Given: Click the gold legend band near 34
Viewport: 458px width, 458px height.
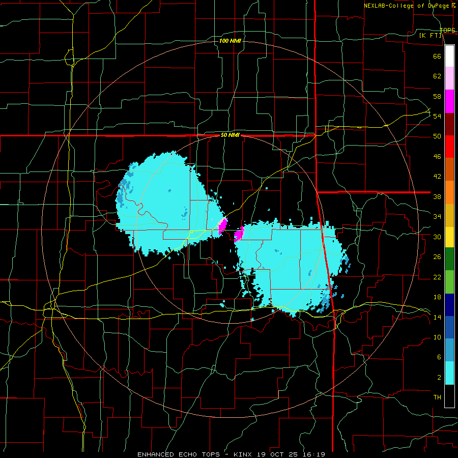Looking at the screenshot, I should click(x=449, y=216).
